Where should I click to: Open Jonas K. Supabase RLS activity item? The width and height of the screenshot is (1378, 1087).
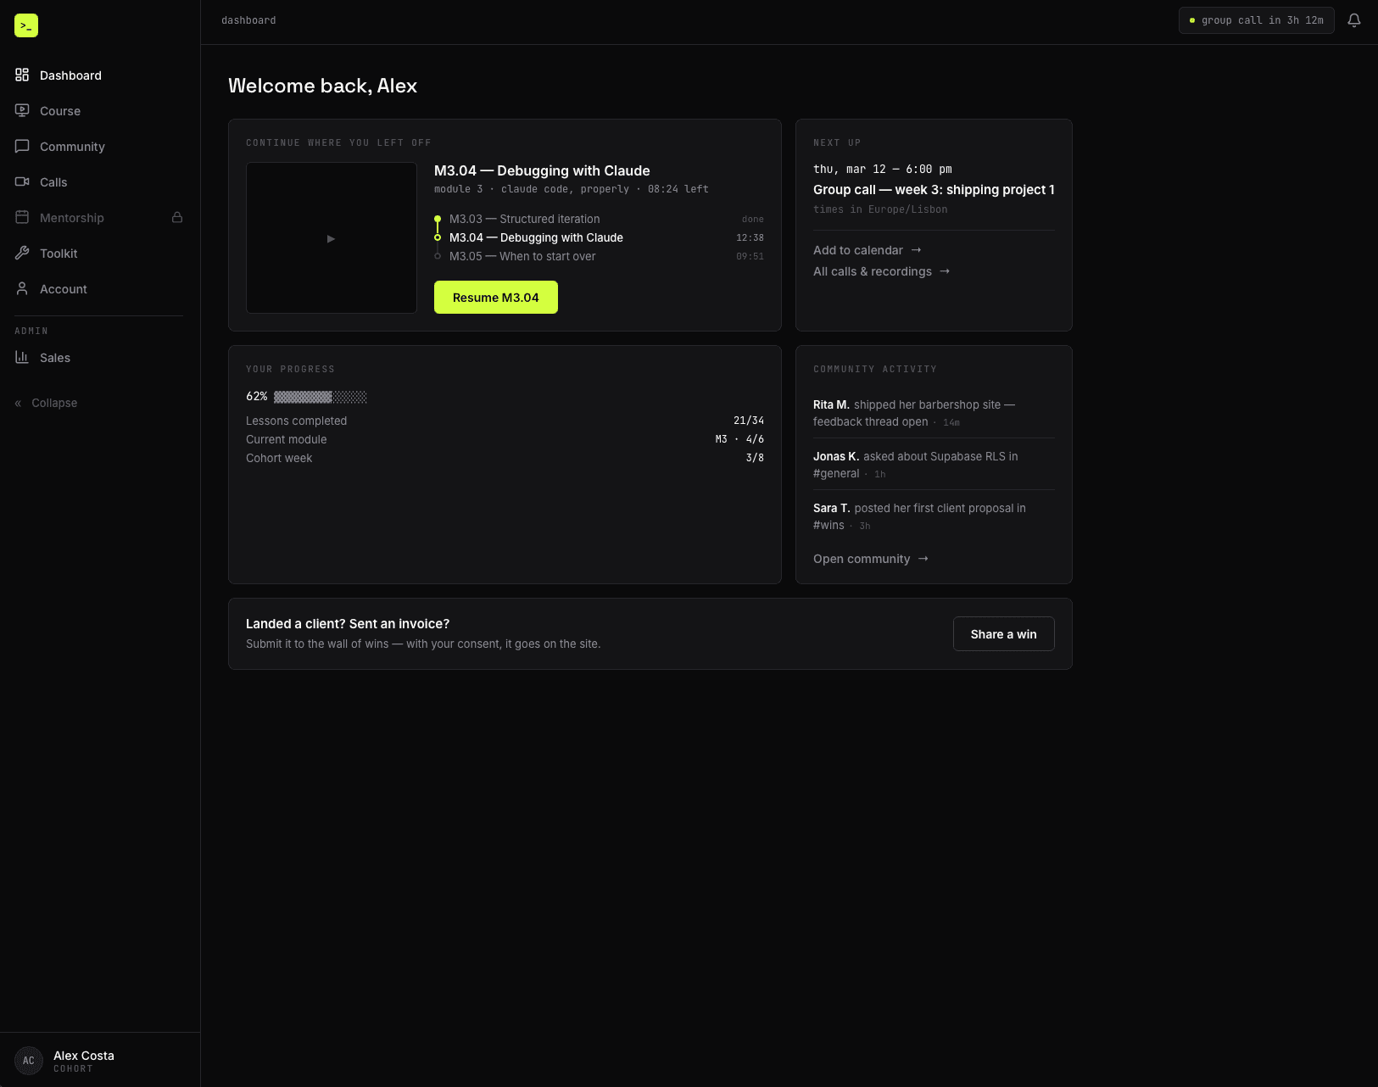click(x=934, y=465)
